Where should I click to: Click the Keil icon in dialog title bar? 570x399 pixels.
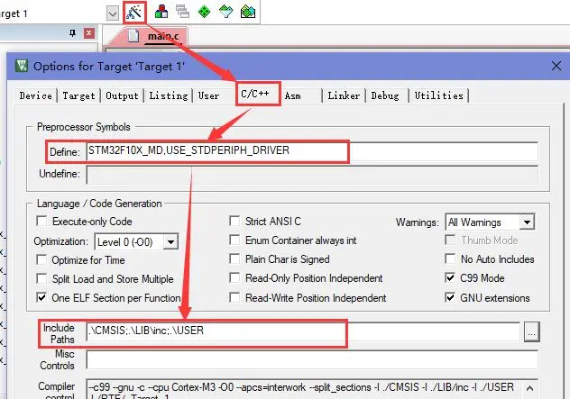(x=22, y=66)
